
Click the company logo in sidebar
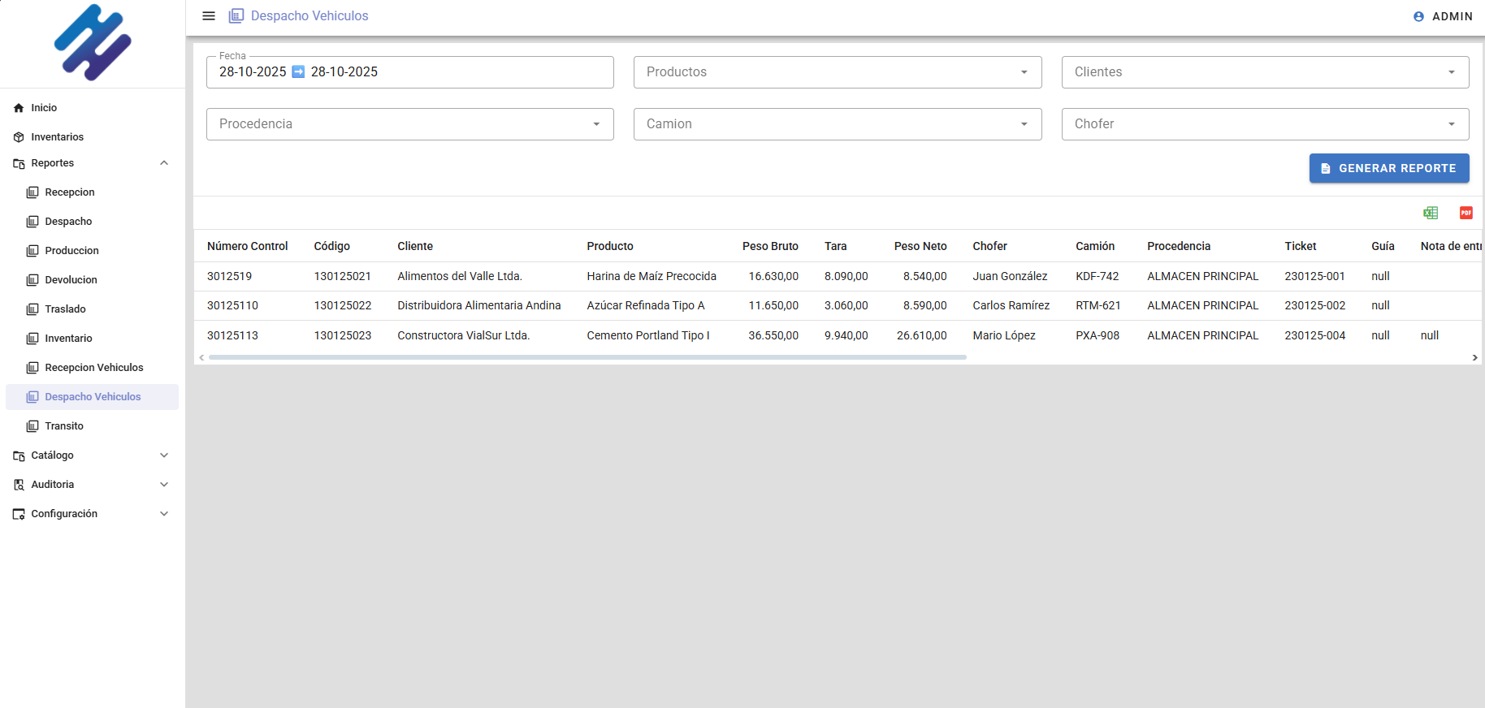93,43
